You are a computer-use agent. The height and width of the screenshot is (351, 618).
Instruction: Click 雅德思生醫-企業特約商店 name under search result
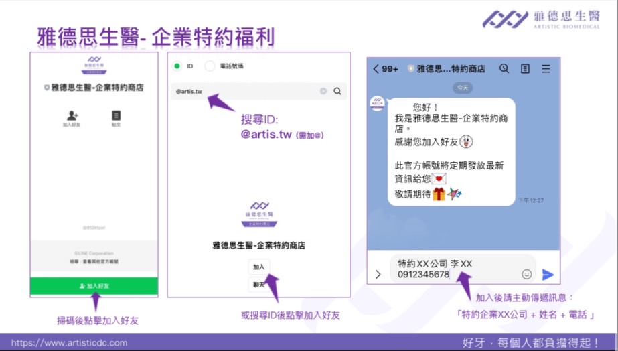point(259,245)
